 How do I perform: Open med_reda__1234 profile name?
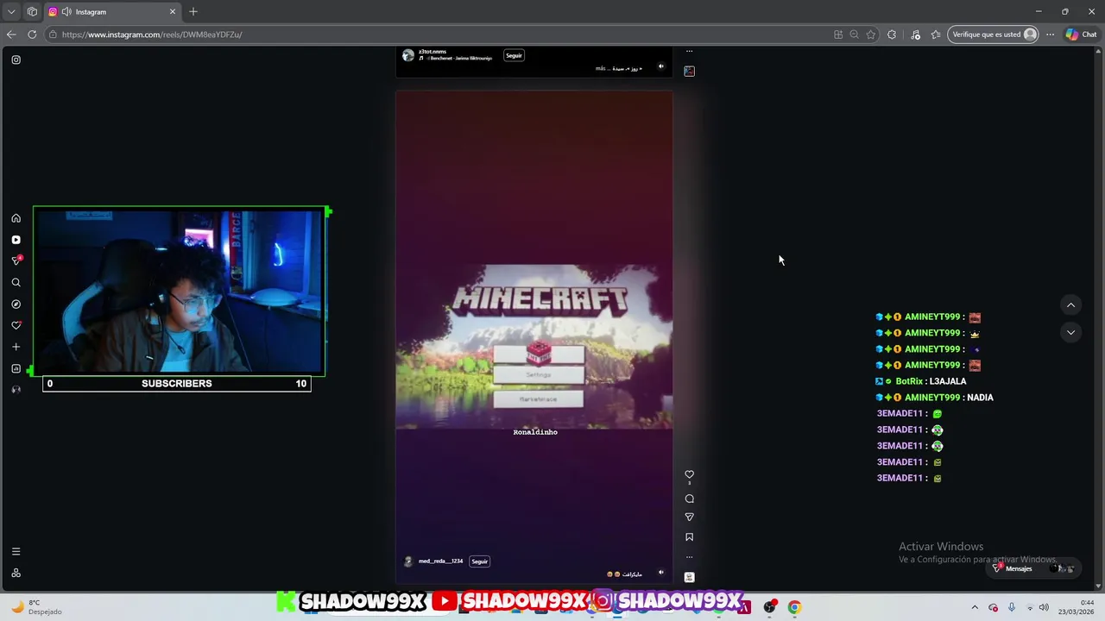pyautogui.click(x=440, y=561)
